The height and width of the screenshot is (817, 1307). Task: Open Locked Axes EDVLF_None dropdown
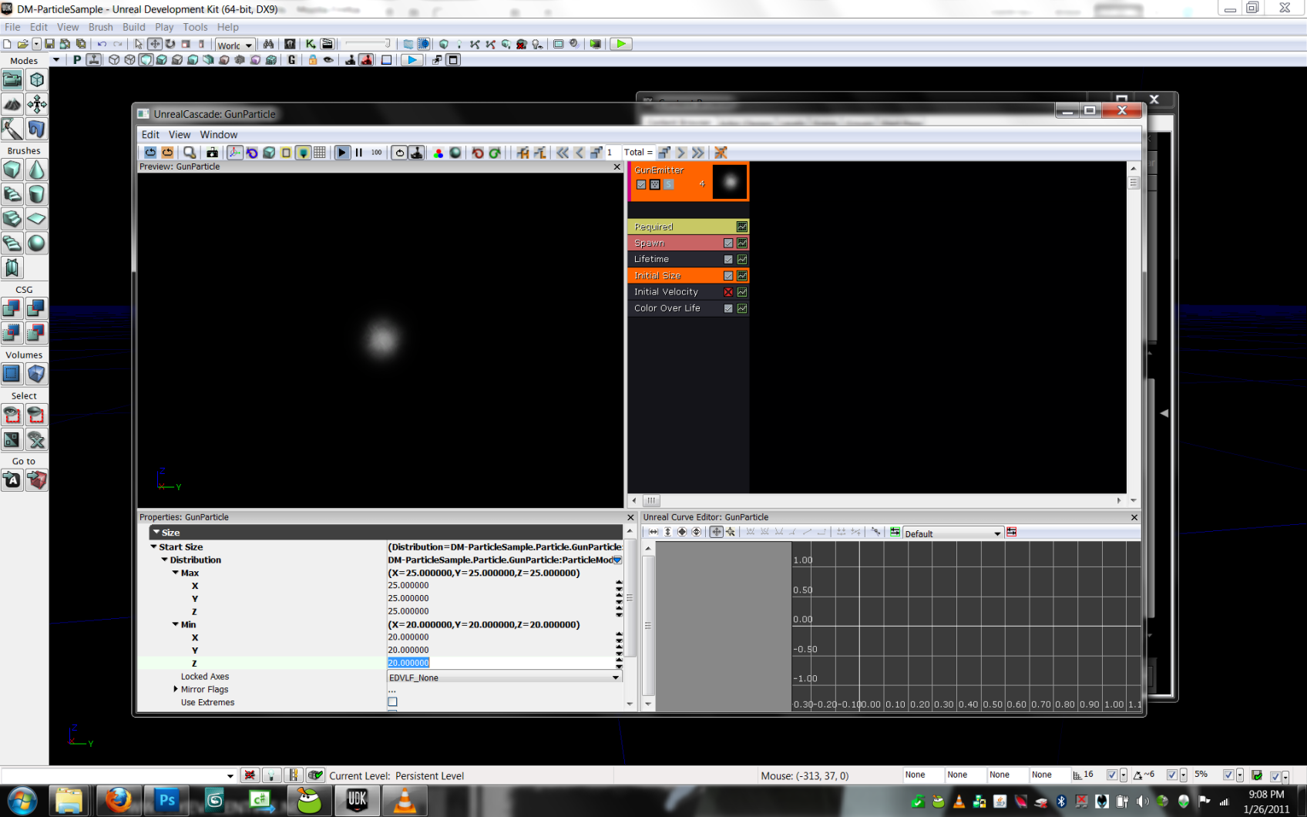click(504, 677)
